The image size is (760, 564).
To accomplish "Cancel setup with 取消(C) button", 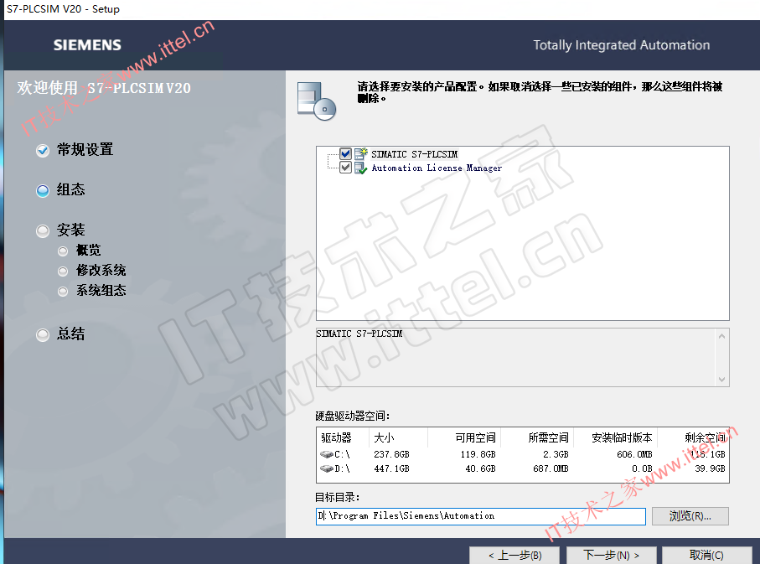I will pos(706,556).
